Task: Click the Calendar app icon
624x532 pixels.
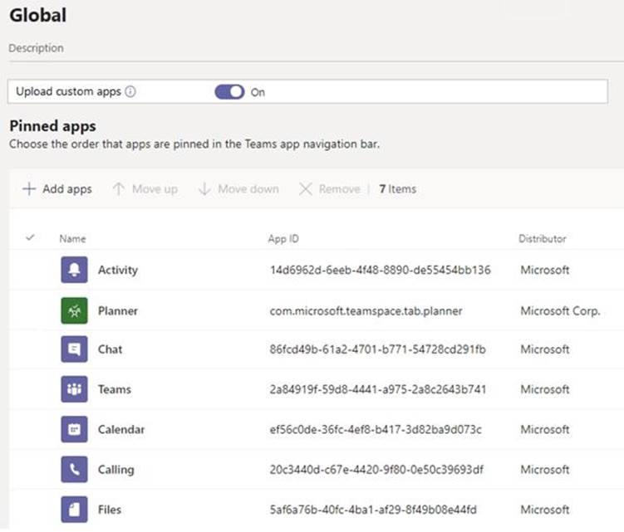Action: click(x=74, y=429)
